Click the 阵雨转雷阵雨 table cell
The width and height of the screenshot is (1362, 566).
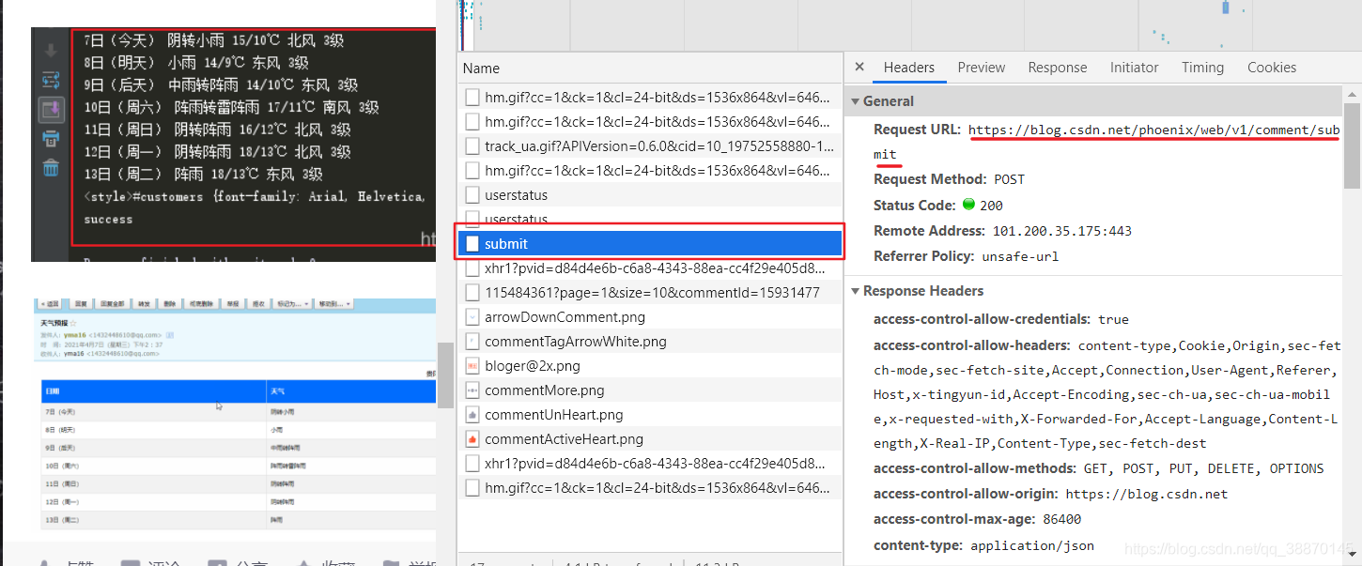click(351, 466)
